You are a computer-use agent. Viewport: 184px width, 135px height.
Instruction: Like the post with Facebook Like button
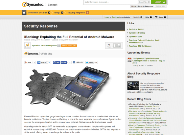57,62
